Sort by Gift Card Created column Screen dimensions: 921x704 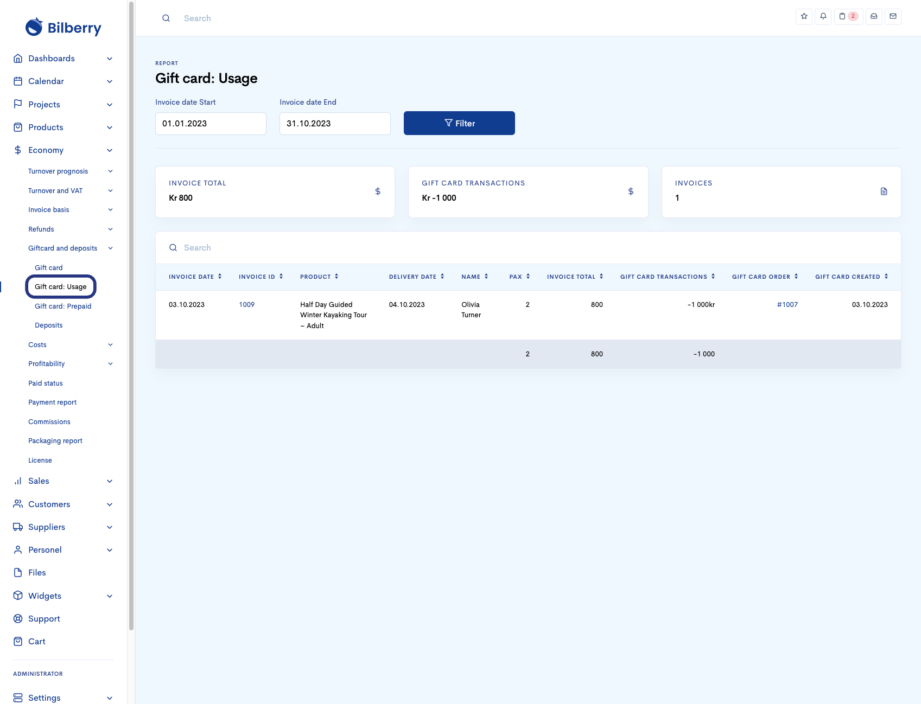pos(851,277)
